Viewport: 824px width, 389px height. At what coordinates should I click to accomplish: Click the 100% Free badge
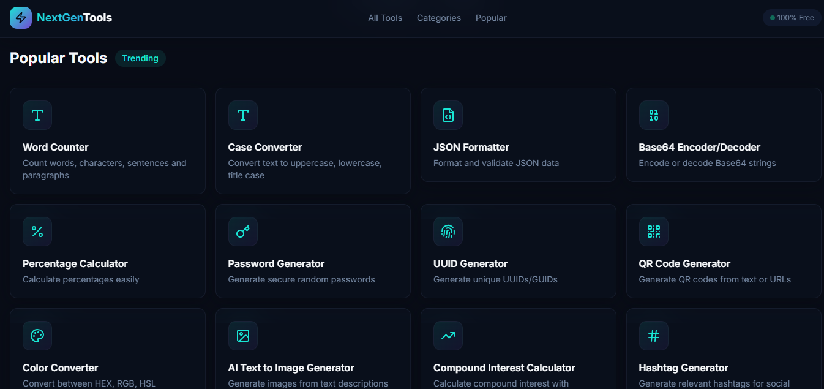coord(792,18)
